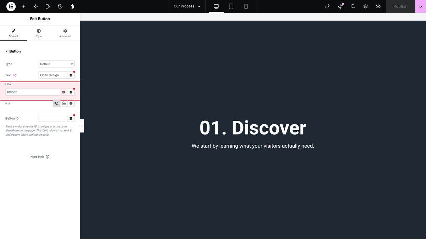Select the 01. Discover heading on canvas
This screenshot has height=239, width=426.
[253, 128]
